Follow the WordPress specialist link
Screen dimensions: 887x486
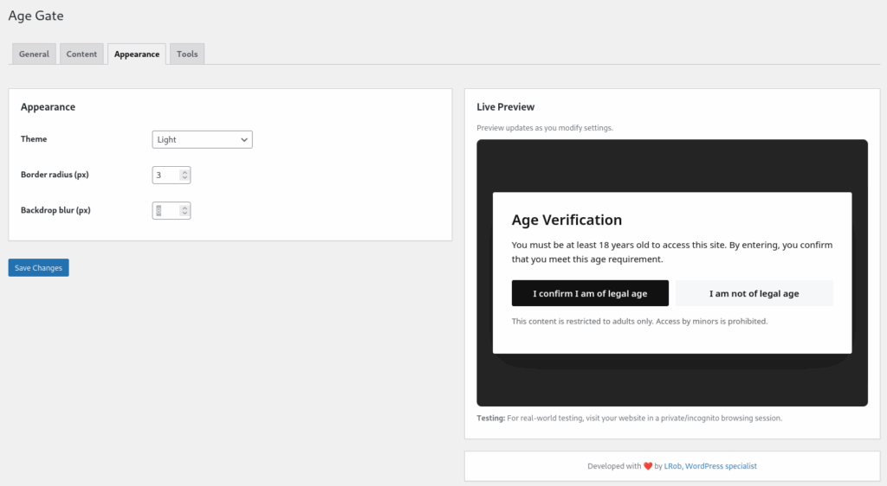[722, 466]
